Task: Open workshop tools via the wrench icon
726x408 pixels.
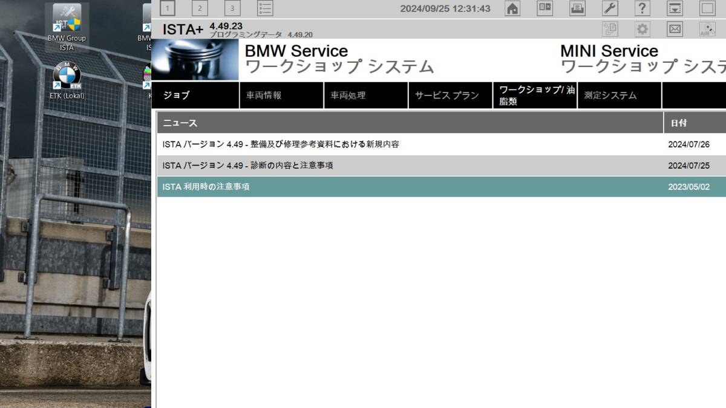Action: click(609, 8)
